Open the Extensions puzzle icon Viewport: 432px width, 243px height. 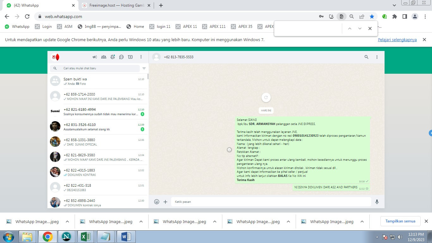pos(395,16)
